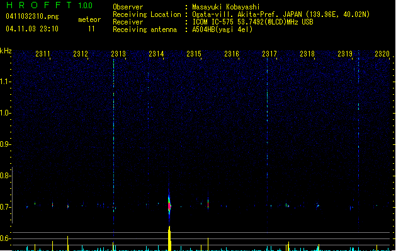Click the kHz axis unit label
The height and width of the screenshot is (251, 396).
[6, 51]
